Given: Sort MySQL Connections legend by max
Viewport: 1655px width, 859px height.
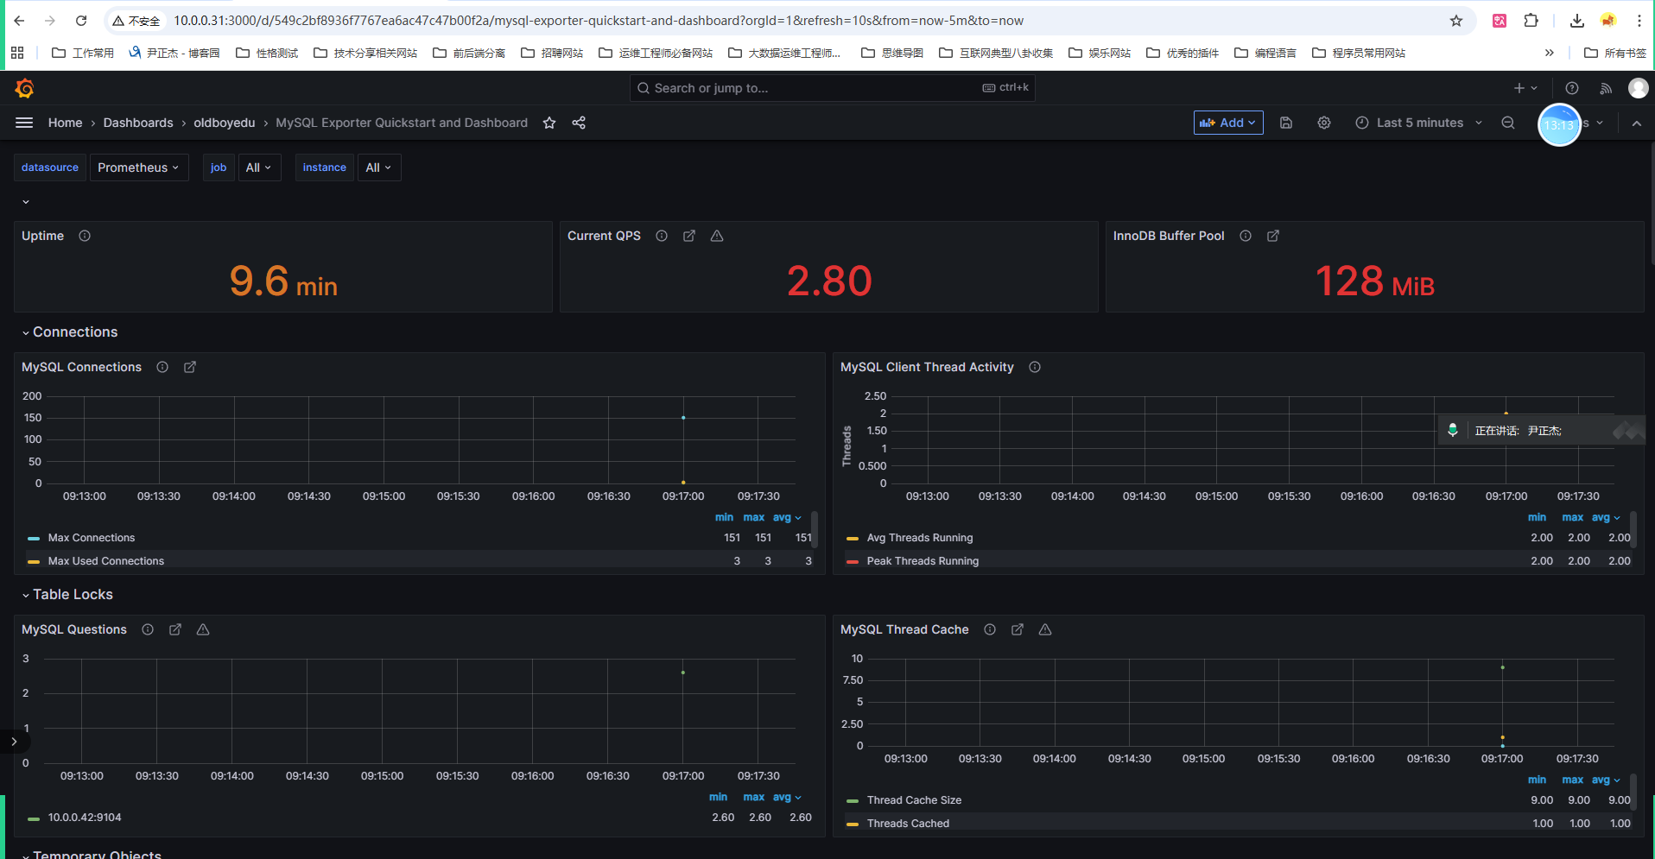Looking at the screenshot, I should tap(754, 517).
